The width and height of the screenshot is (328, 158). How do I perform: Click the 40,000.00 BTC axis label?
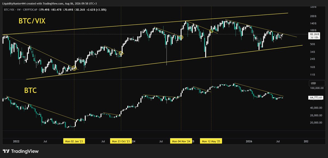click(x=317, y=108)
